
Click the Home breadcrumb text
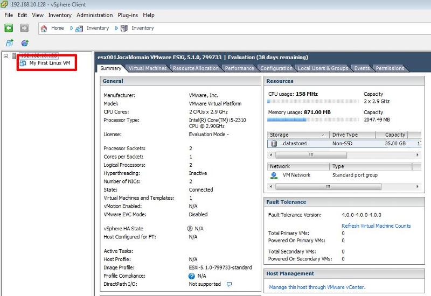58,28
